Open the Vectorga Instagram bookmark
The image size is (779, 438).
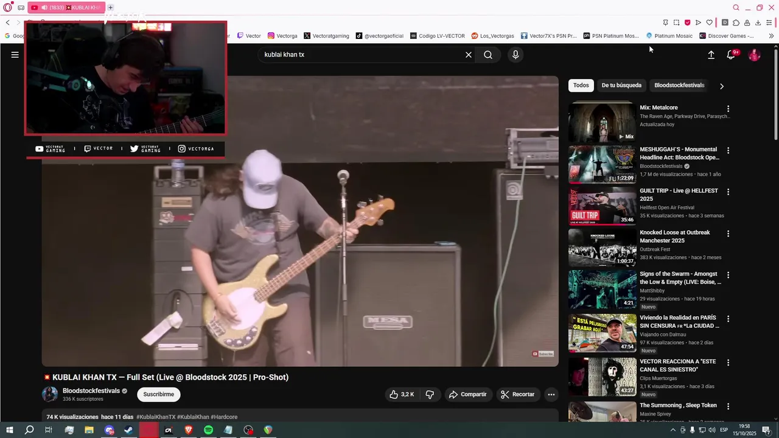(x=282, y=36)
